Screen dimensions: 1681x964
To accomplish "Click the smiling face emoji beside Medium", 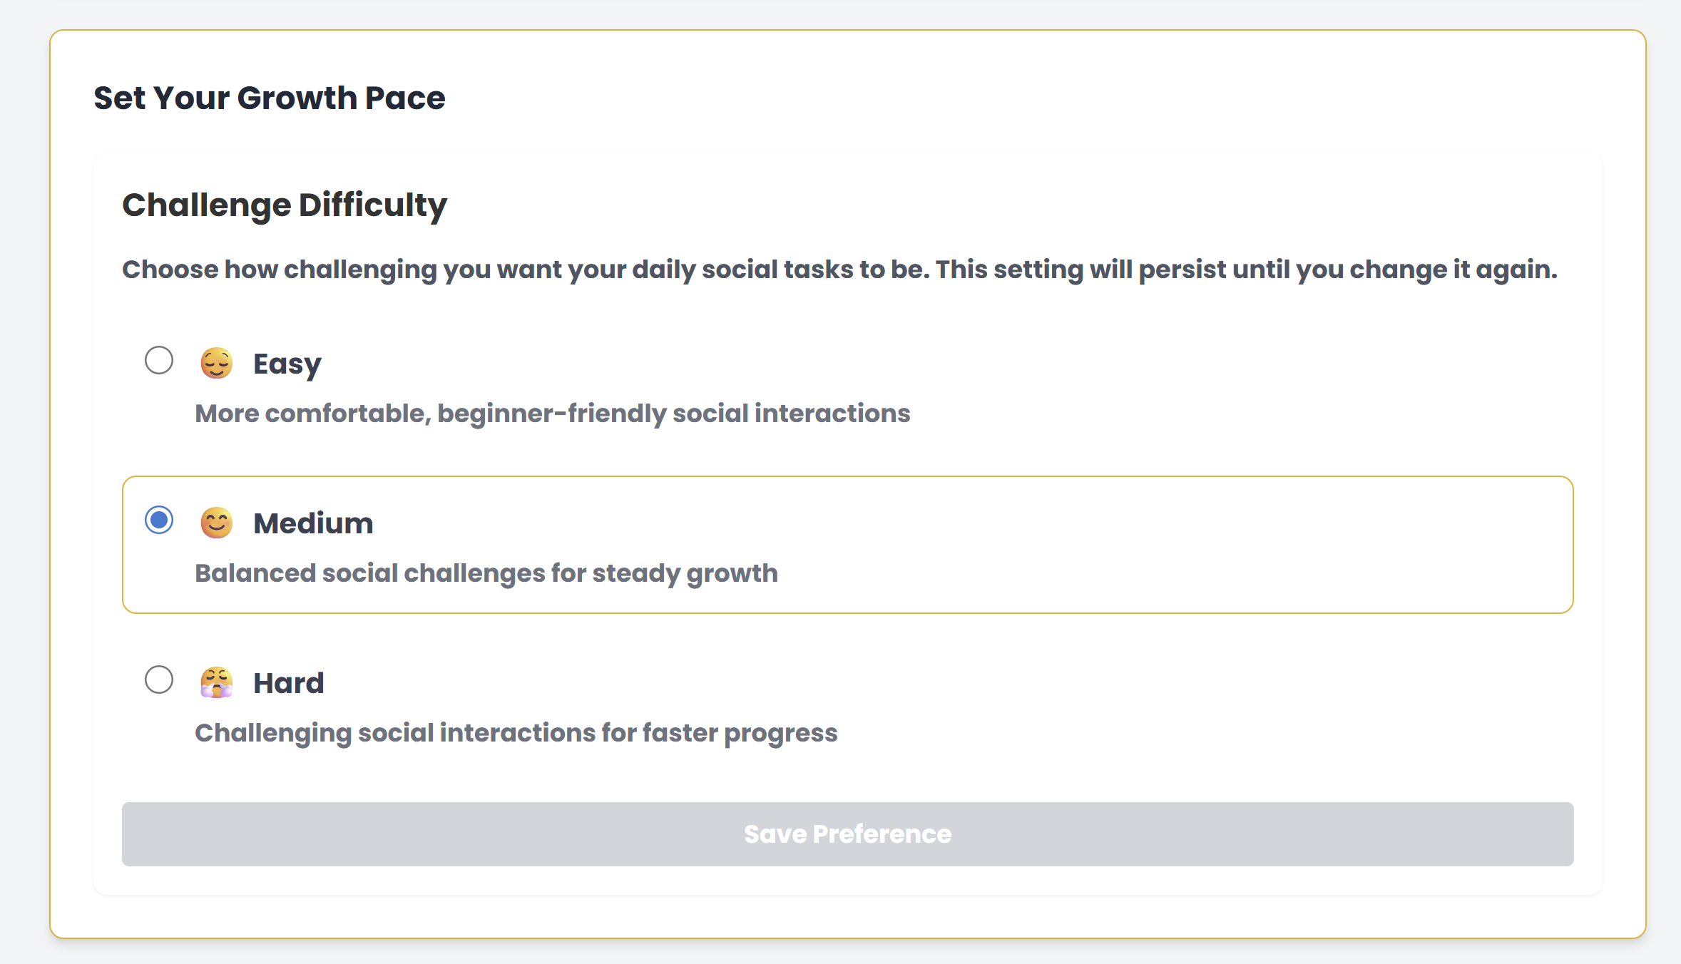I will pyautogui.click(x=216, y=523).
